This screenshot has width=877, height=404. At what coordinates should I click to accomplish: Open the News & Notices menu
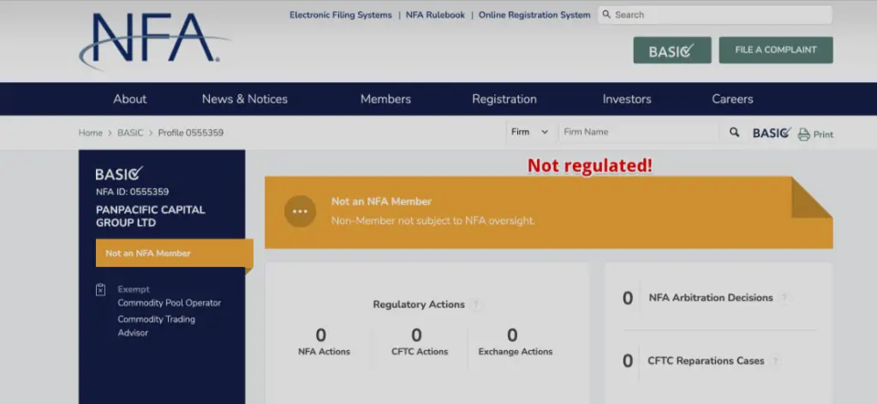pos(245,98)
